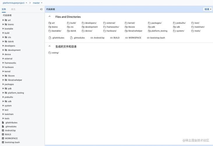
Task: Open the master branch dropdown
Action: 38,3
